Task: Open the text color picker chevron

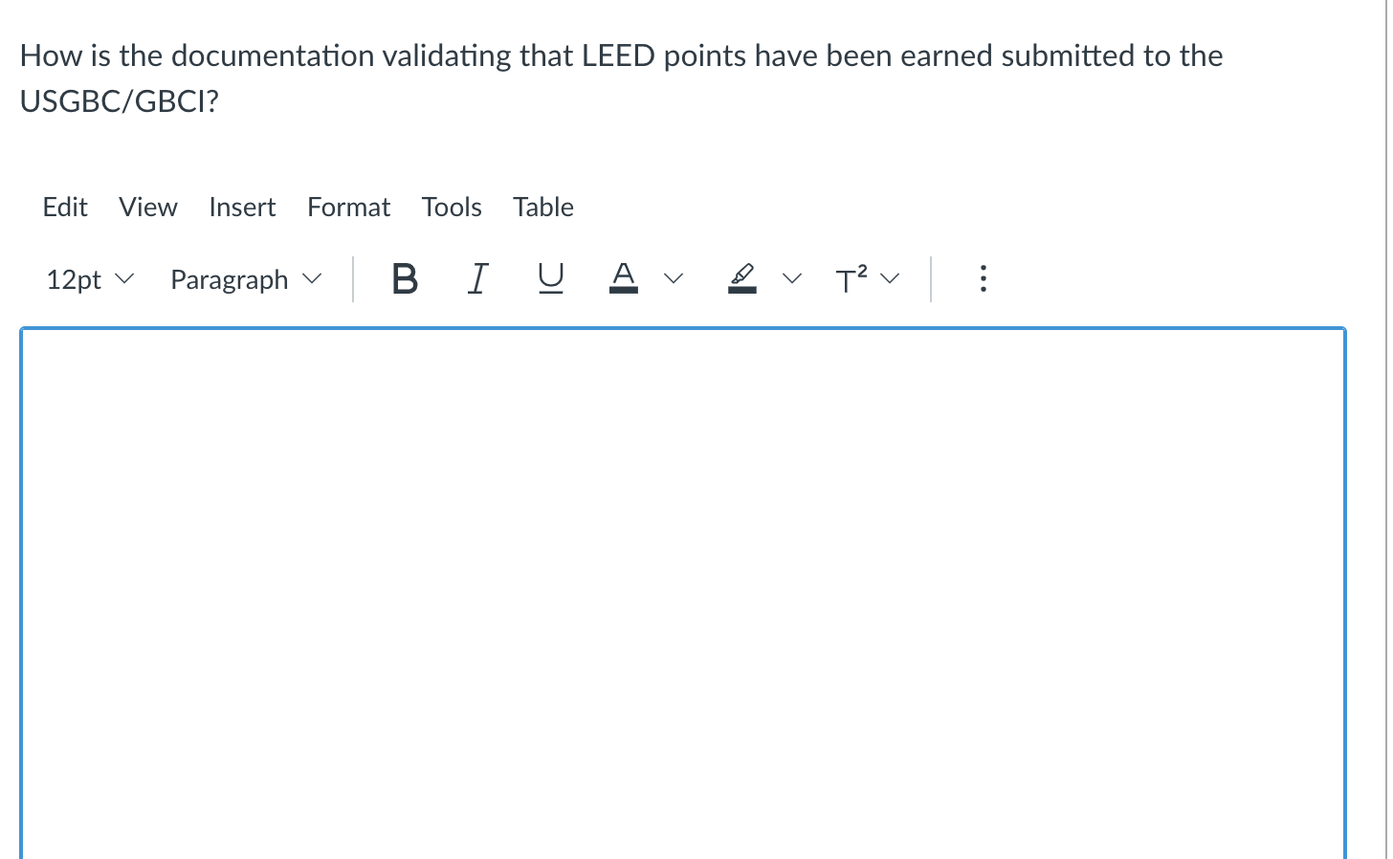Action: coord(674,278)
